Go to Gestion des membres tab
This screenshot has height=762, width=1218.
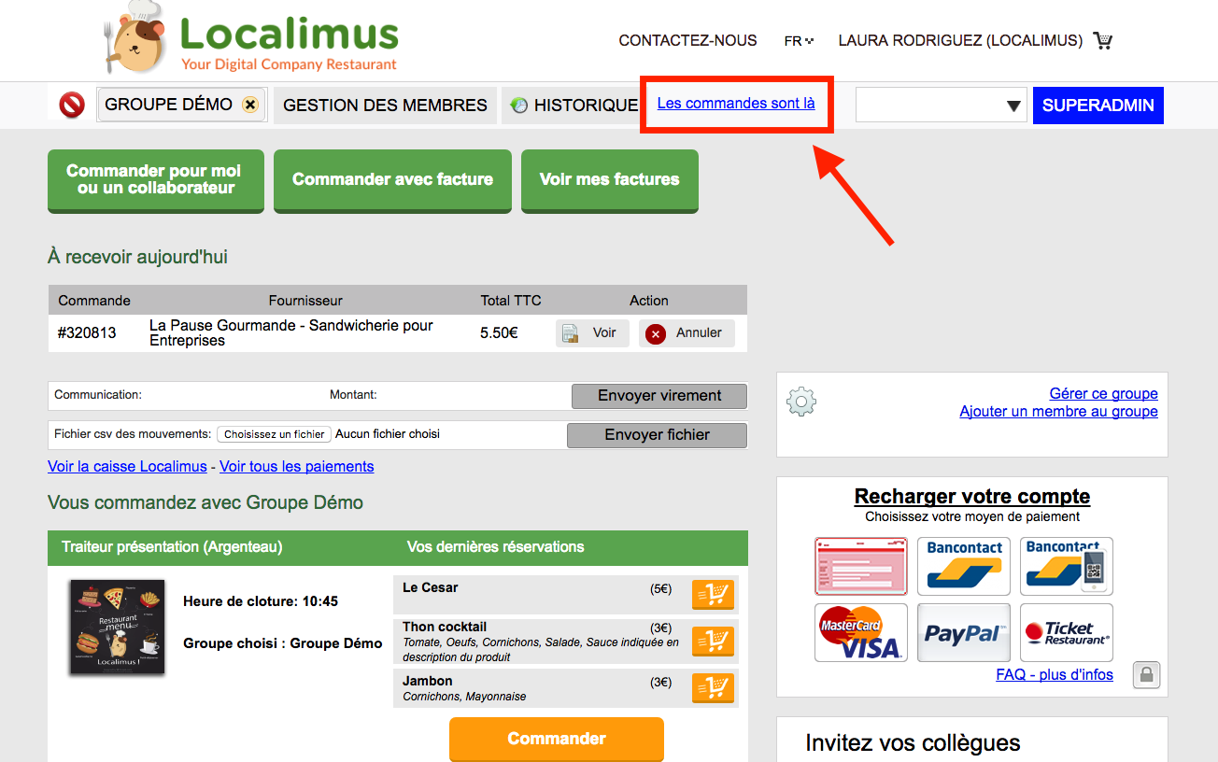[385, 106]
